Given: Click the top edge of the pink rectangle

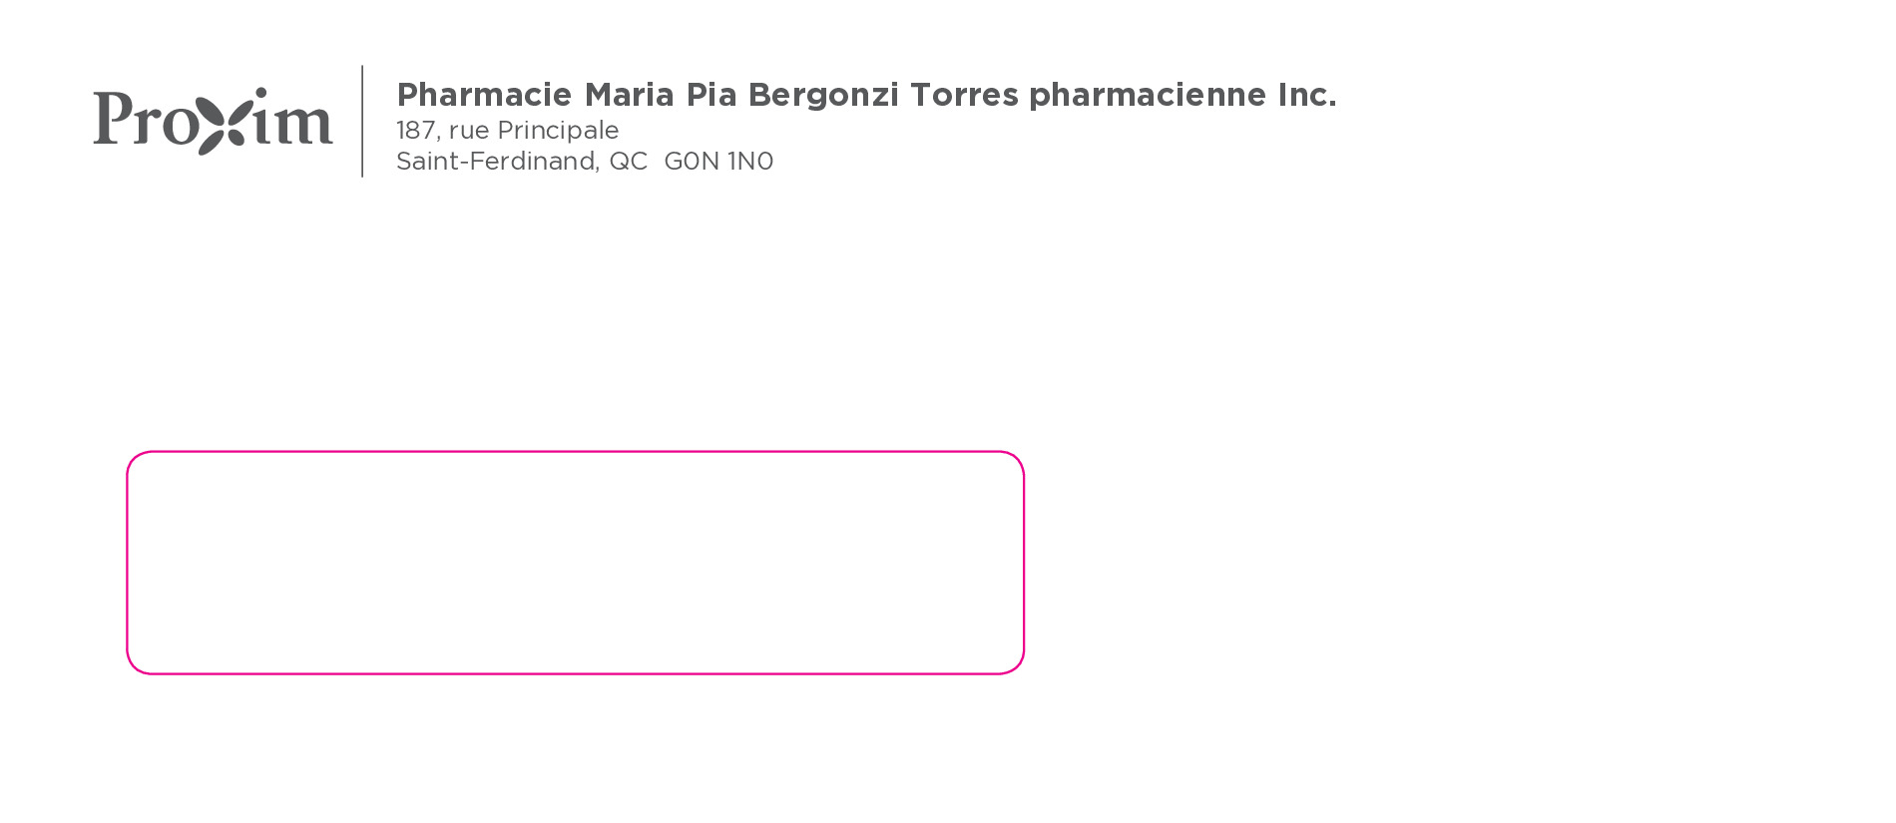Looking at the screenshot, I should (575, 452).
